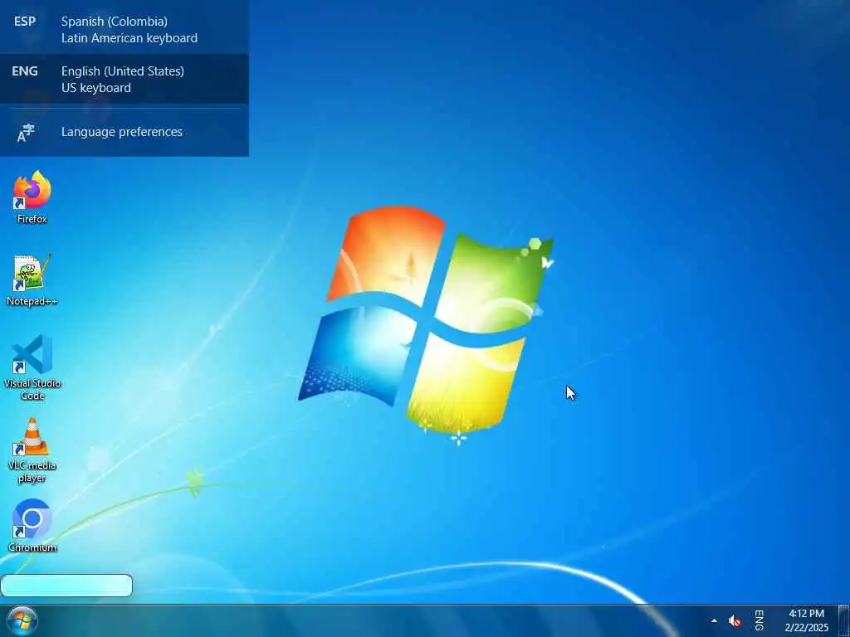This screenshot has width=850, height=637.
Task: Launch the Visual Studio Code shortcut
Action: pyautogui.click(x=32, y=367)
